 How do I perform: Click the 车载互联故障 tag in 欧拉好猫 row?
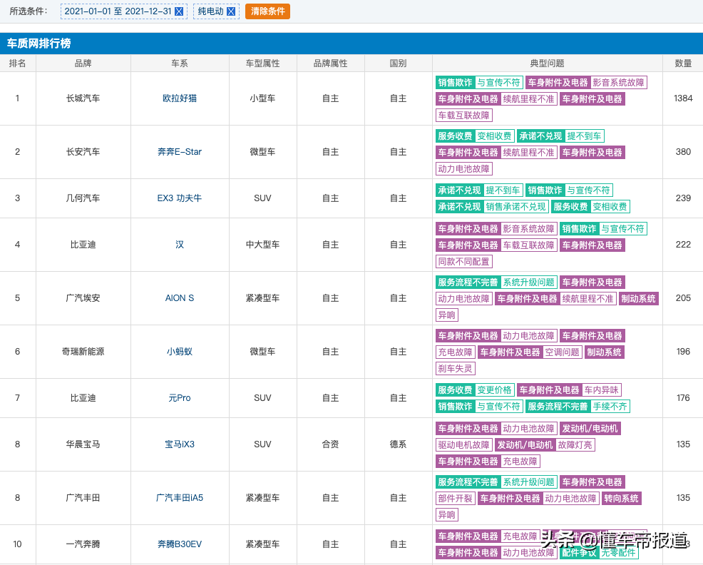pyautogui.click(x=464, y=116)
